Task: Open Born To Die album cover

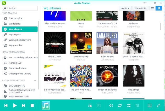Action: pyautogui.click(x=107, y=43)
